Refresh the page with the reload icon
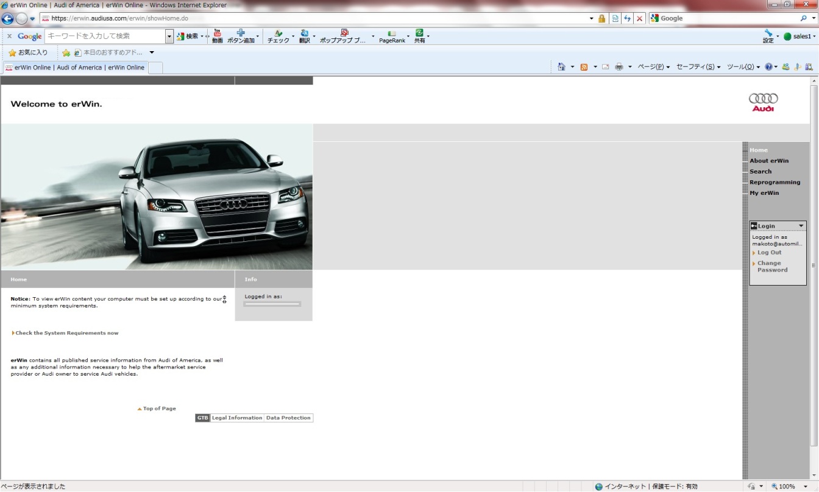The image size is (819, 492). [627, 18]
